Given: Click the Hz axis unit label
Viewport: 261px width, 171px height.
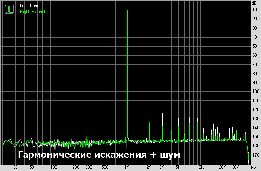Looking at the screenshot, I should 253,167.
